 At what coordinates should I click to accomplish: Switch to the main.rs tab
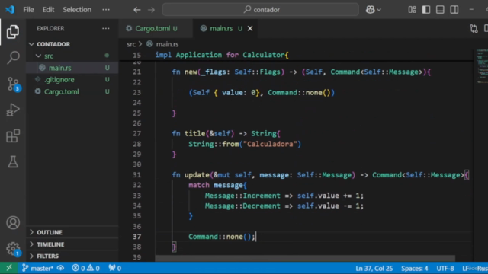point(221,29)
